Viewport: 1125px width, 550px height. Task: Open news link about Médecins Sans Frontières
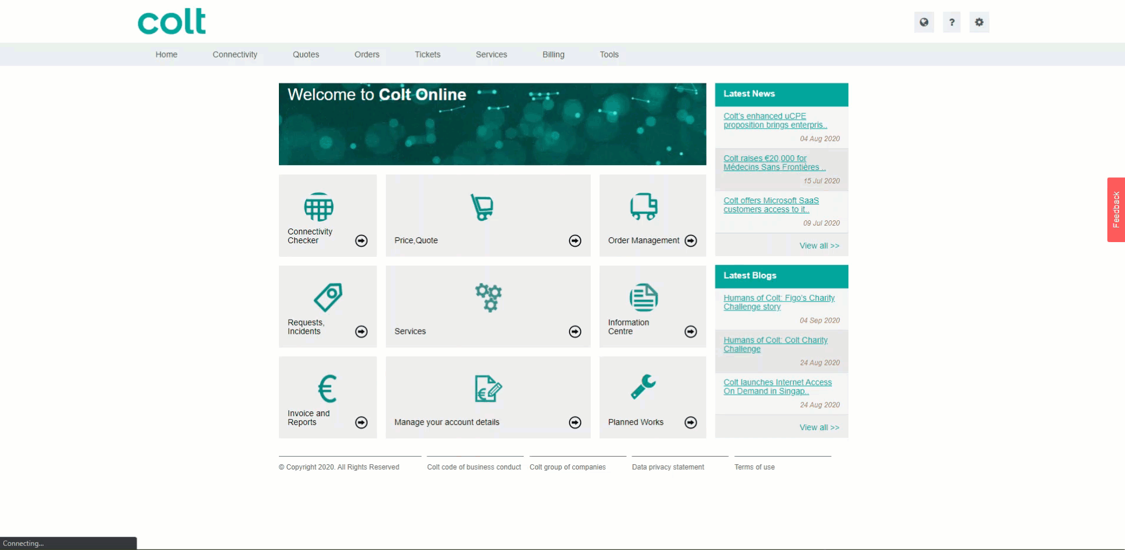pos(774,163)
